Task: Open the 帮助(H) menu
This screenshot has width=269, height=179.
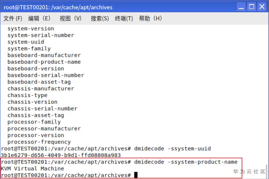Action: click(x=150, y=18)
